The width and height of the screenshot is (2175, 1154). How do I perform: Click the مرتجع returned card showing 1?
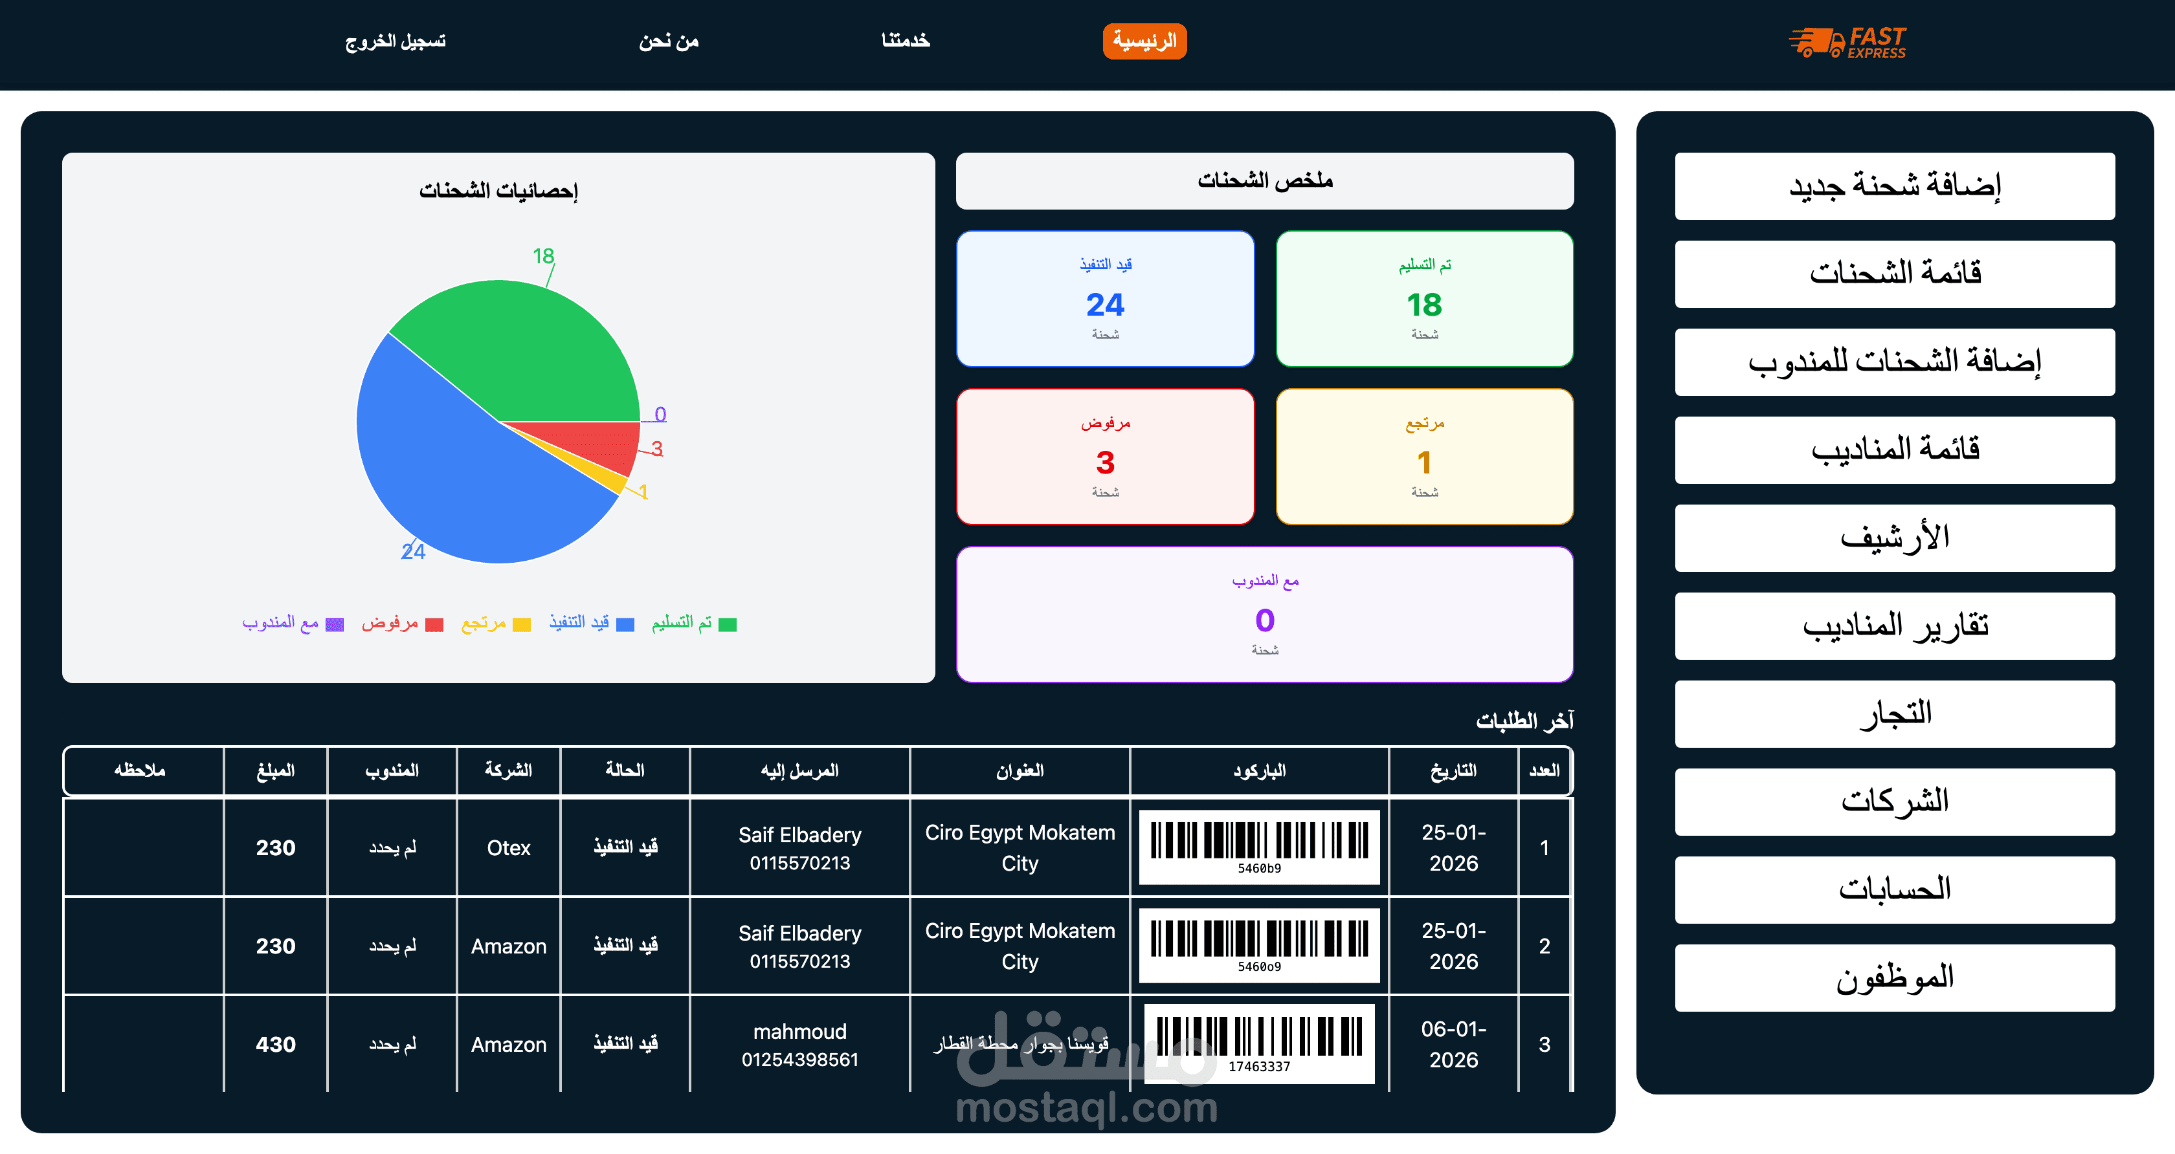[x=1424, y=457]
